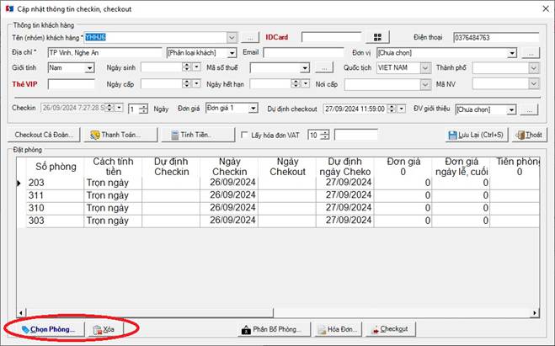Open Ngày cấp date picker arrow
Image resolution: width=555 pixels, height=346 pixels.
(196, 83)
